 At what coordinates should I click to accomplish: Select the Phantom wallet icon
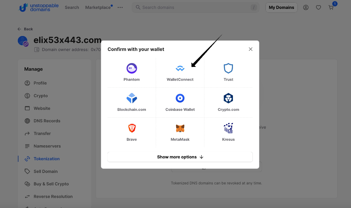[131, 68]
